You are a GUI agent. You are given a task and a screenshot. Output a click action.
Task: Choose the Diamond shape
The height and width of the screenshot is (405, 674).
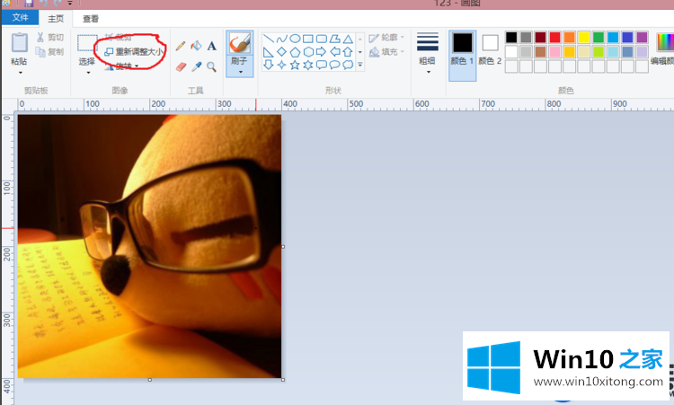281,52
